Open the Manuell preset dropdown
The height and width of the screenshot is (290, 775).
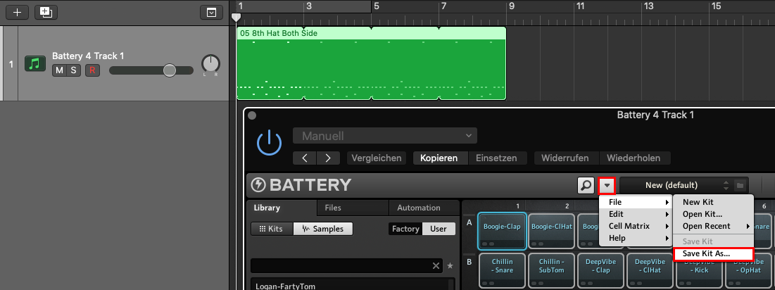(385, 136)
